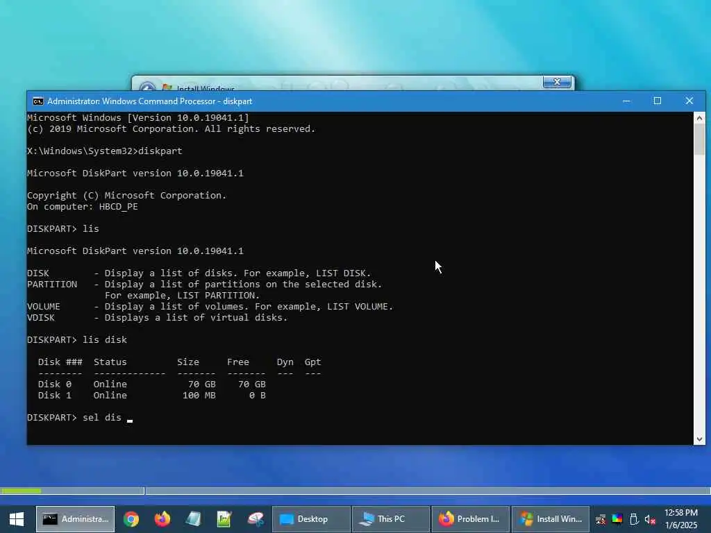Click the green progress bar above the taskbar
The width and height of the screenshot is (711, 533).
pyautogui.click(x=21, y=491)
